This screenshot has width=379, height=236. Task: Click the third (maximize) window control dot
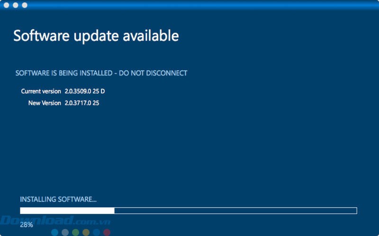point(25,5)
